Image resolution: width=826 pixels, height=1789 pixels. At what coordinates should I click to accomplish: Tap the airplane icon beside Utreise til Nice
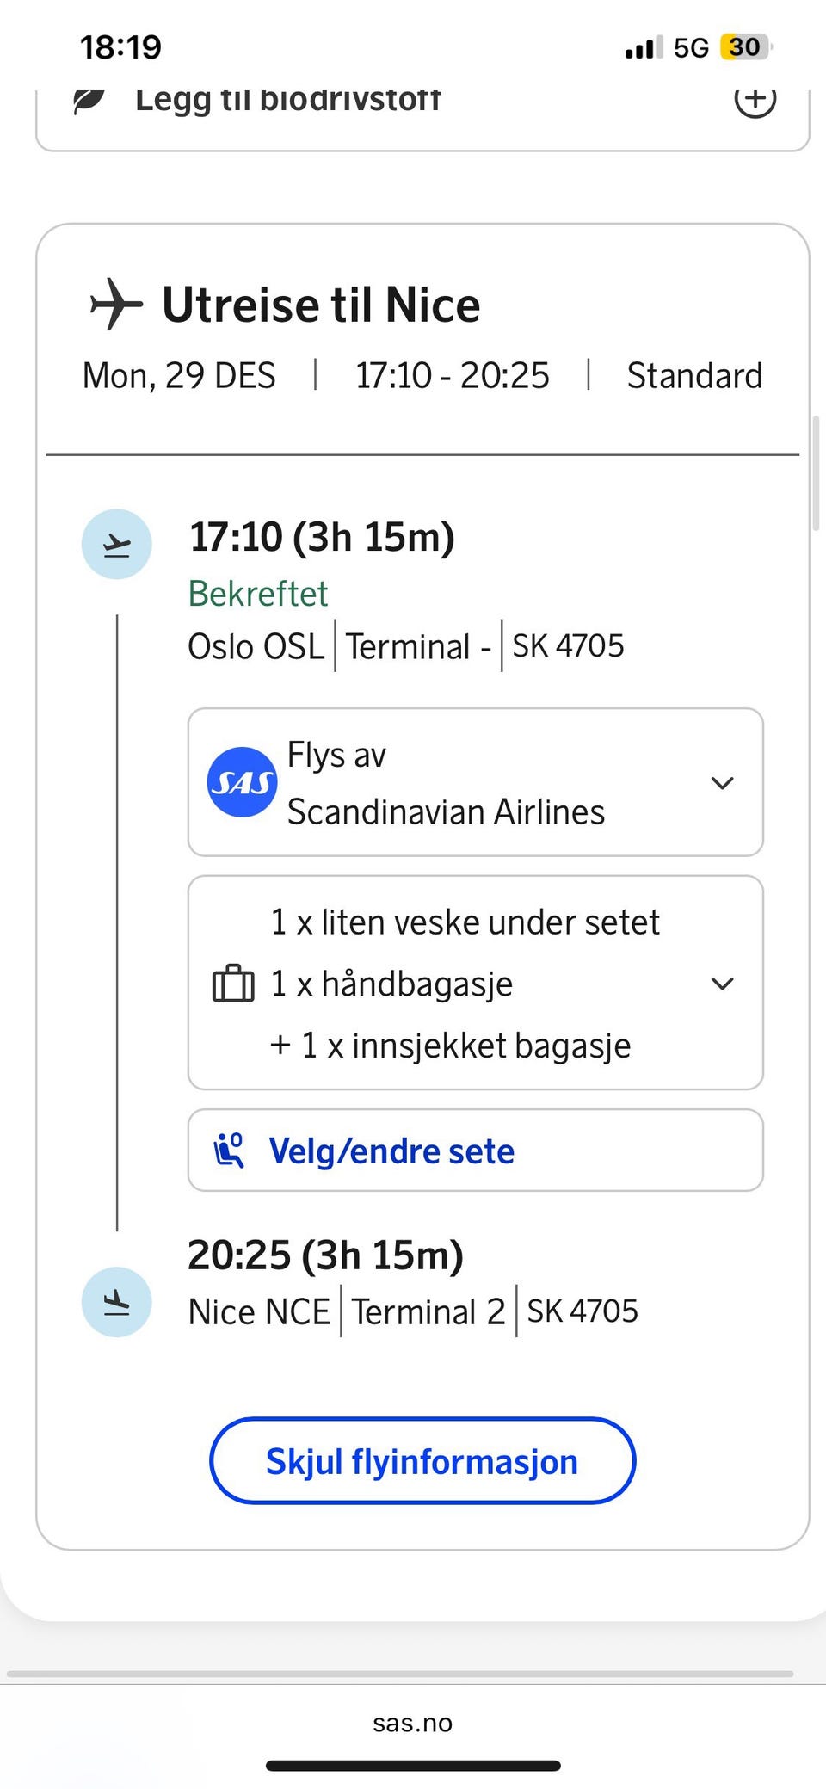(x=116, y=304)
